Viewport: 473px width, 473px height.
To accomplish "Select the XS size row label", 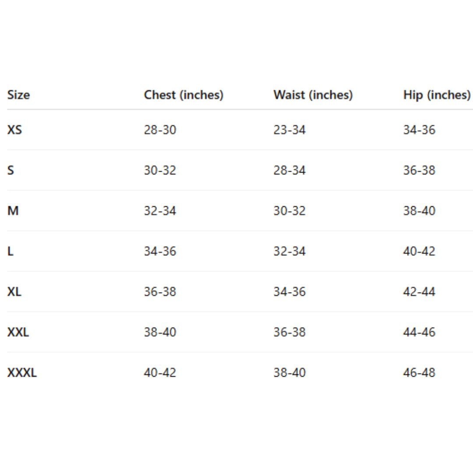I will coord(14,130).
